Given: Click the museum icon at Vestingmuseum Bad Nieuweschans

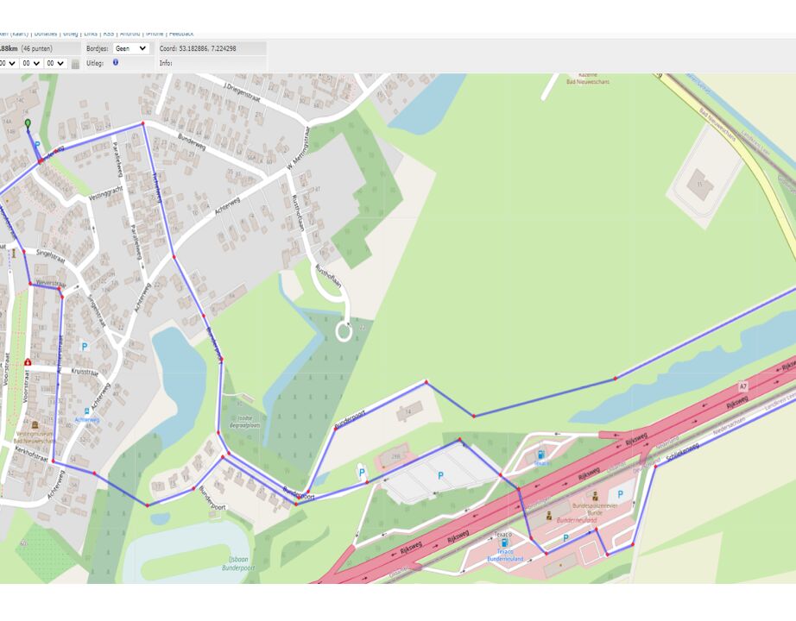Looking at the screenshot, I should (35, 425).
